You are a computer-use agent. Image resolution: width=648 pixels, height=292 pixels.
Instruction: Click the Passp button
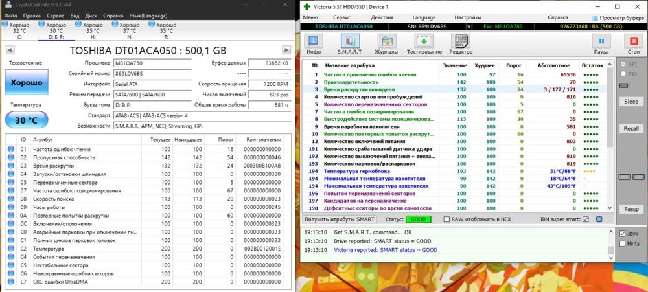click(x=631, y=209)
